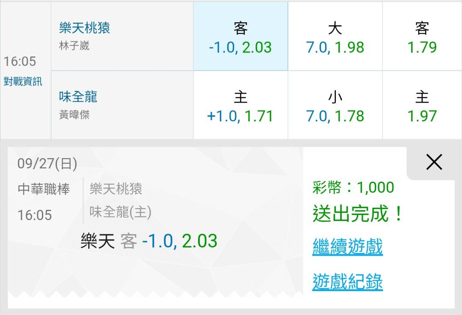Click the pitcher name 林子崴
This screenshot has width=462, height=315.
[74, 46]
